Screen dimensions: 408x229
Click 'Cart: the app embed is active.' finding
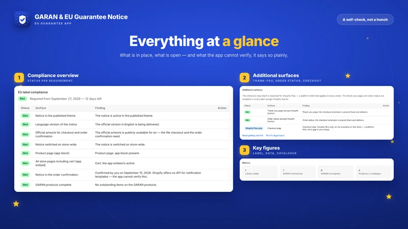pos(115,163)
